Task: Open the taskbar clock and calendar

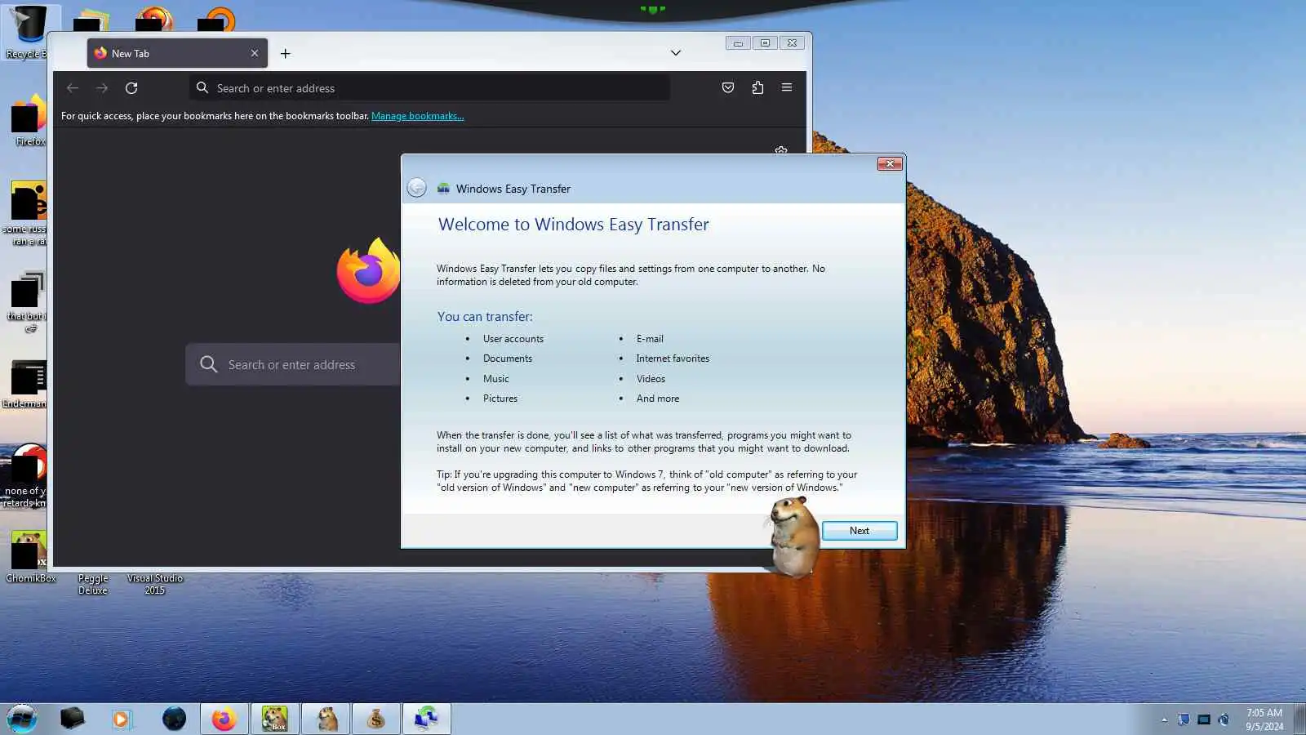Action: click(x=1264, y=719)
